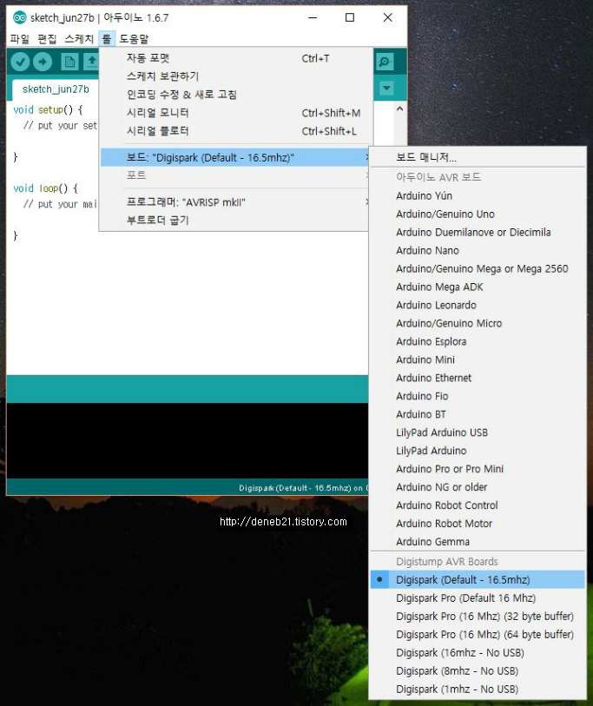Click the Verify sketch checkmark icon
This screenshot has height=706, width=593.
(x=19, y=62)
